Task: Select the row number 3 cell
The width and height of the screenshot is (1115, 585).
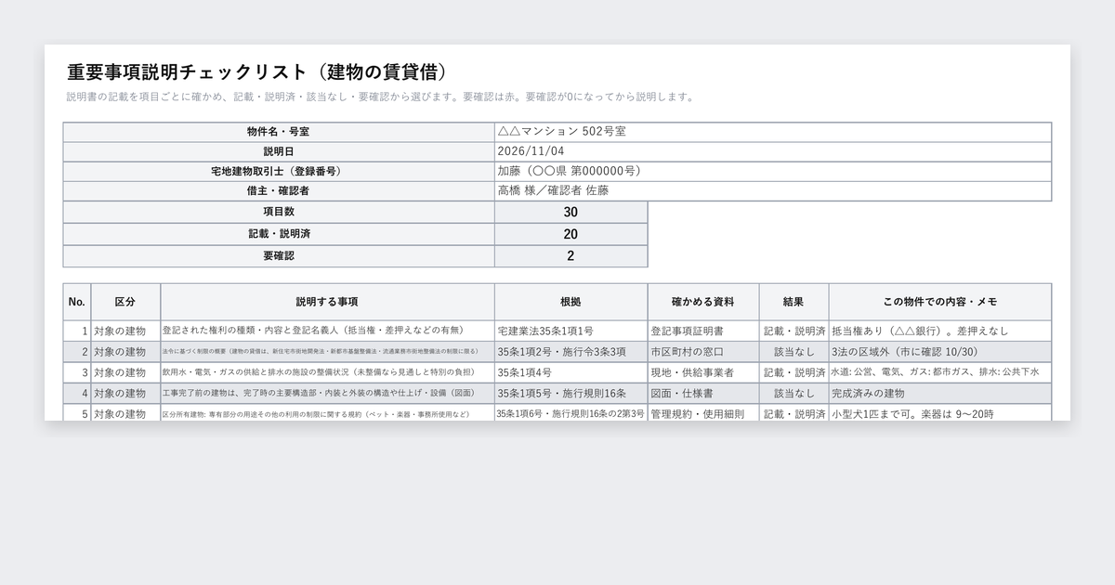Action: 77,372
